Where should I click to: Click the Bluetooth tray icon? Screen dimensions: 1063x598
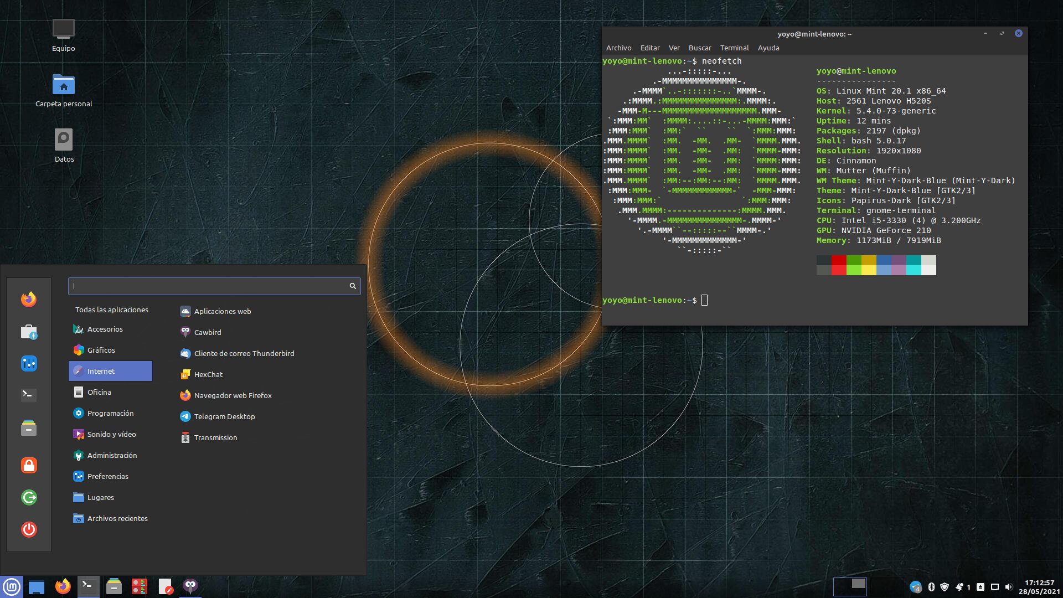point(931,587)
